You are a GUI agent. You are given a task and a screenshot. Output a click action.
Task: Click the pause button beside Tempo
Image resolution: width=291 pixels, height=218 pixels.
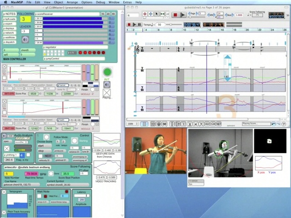(x=140, y=25)
